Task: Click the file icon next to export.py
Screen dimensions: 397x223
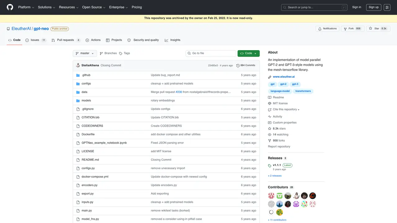Action: click(78, 194)
